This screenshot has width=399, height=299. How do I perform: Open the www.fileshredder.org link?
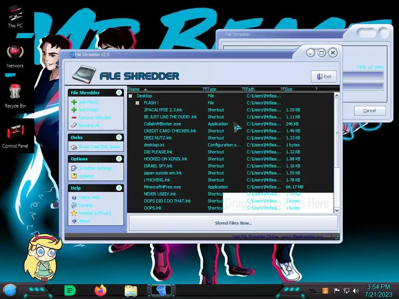pos(302,237)
